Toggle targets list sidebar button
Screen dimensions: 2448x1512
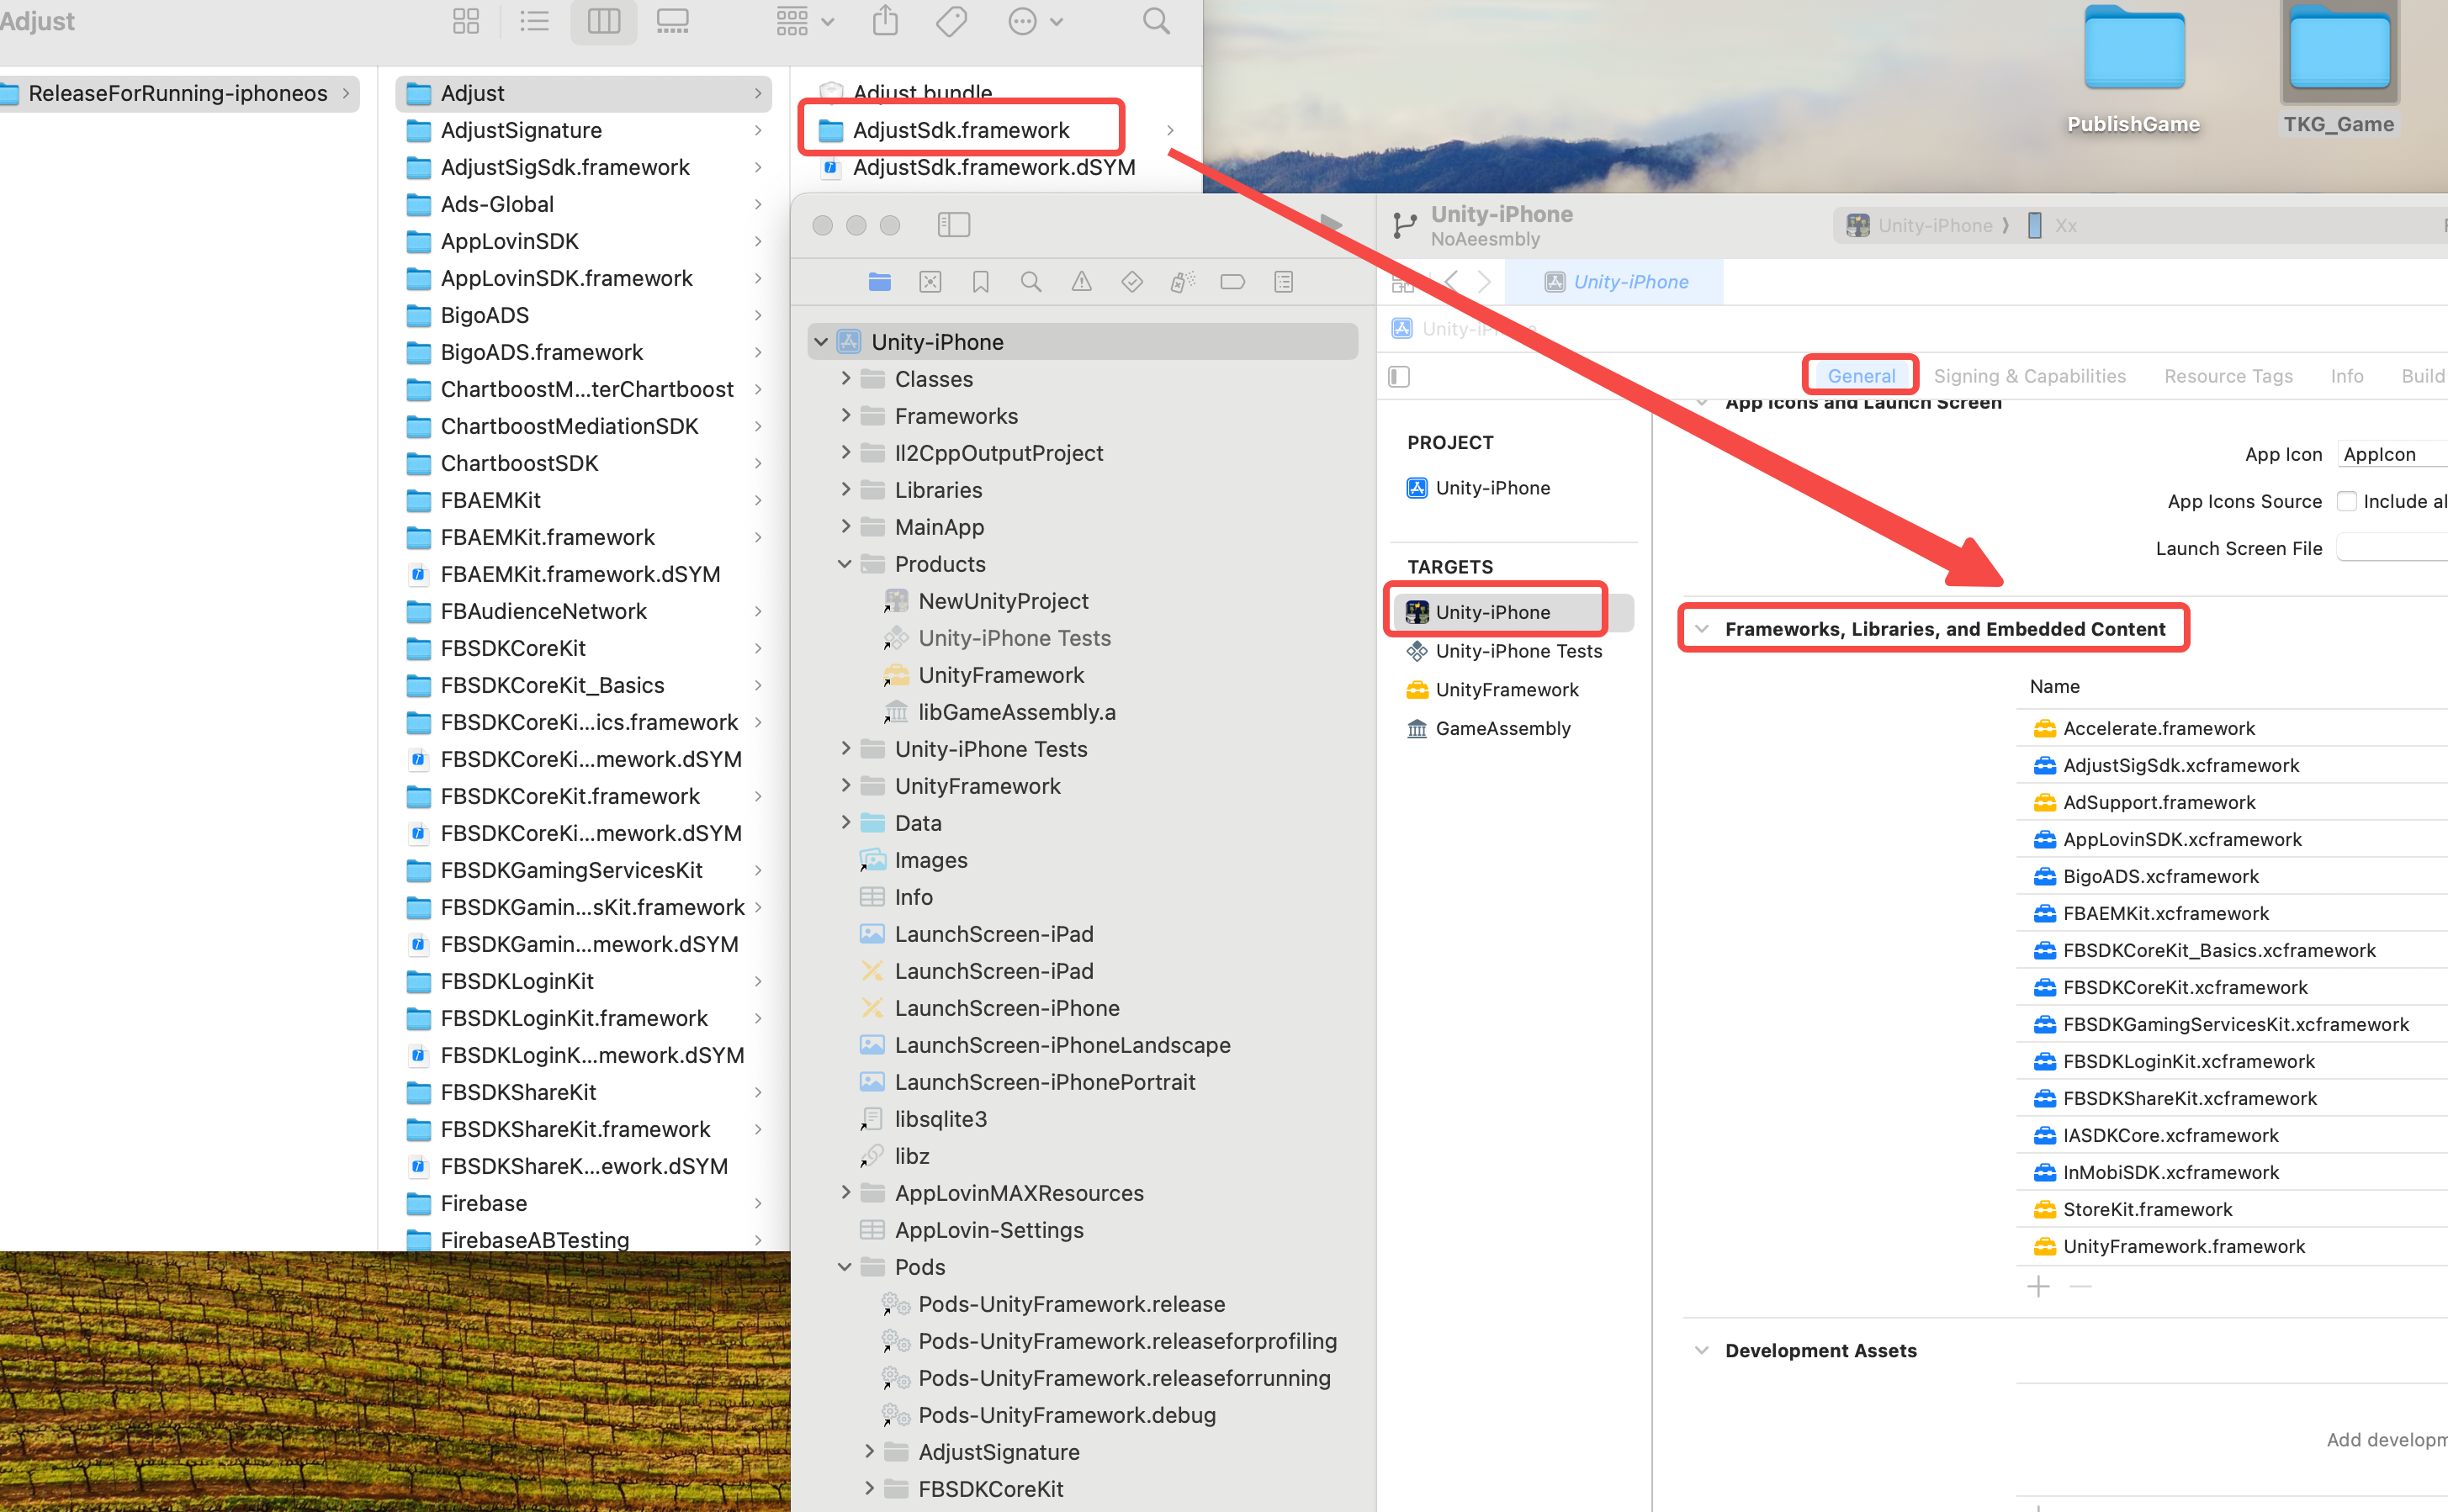(x=1399, y=376)
